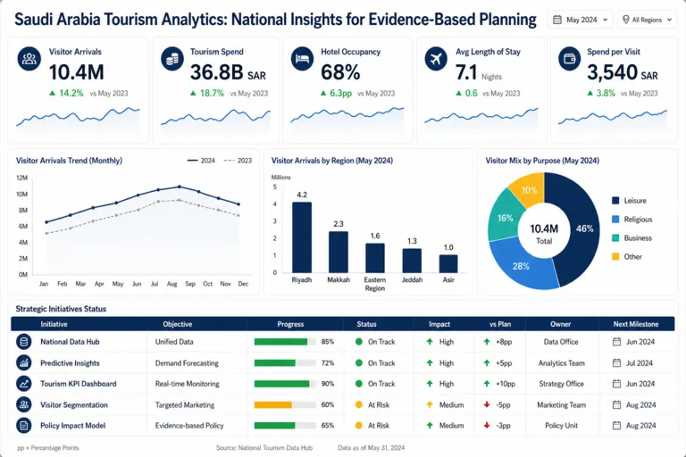Open the Visitor Segmentation initiative
This screenshot has width=686, height=457.
(74, 405)
